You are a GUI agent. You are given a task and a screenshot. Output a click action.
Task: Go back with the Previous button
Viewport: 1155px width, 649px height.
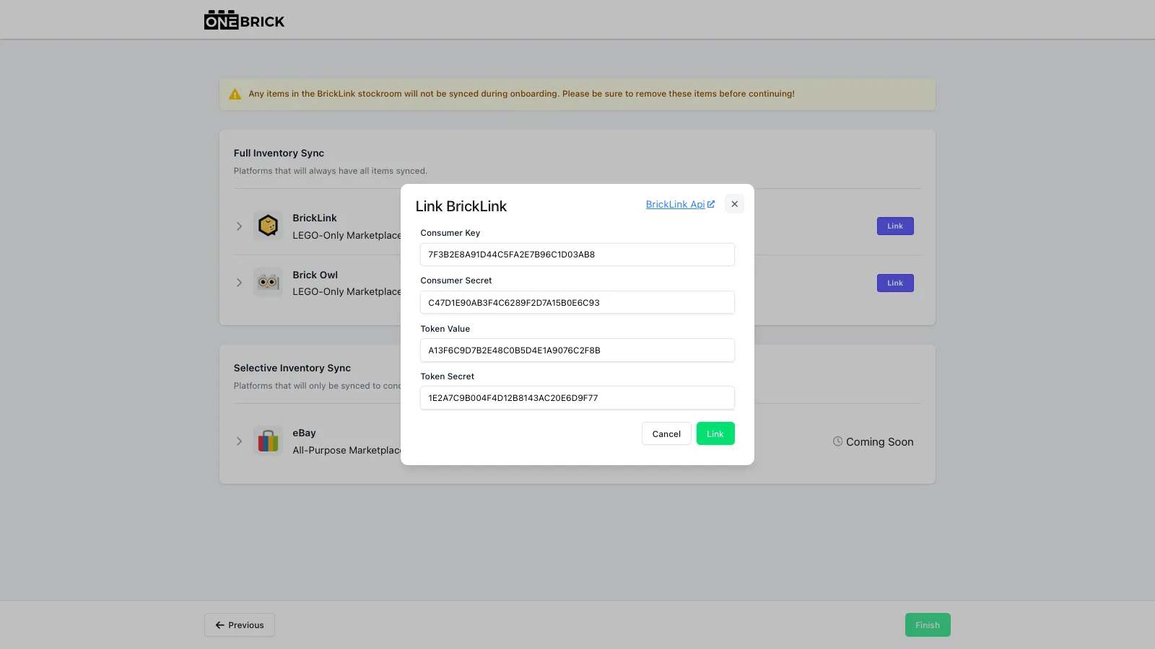pos(240,624)
